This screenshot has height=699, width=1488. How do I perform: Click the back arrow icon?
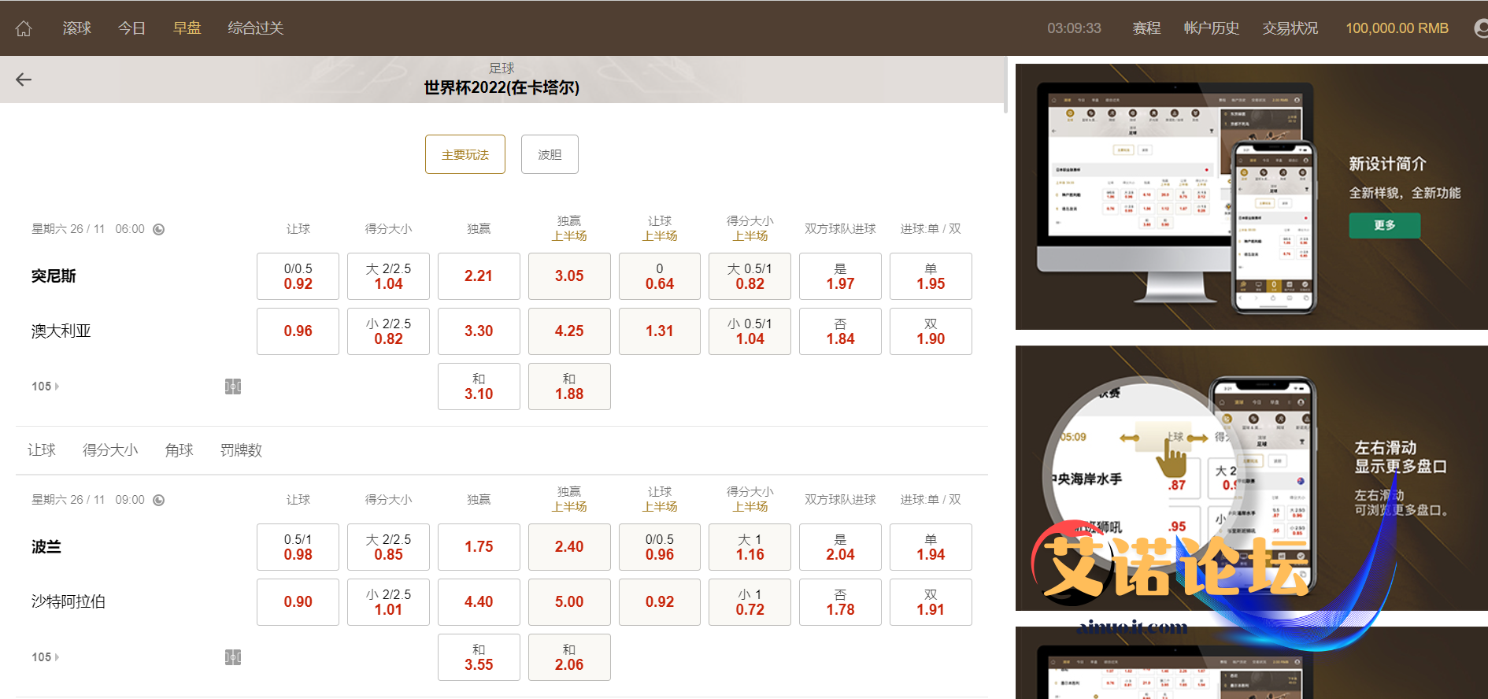click(x=24, y=80)
